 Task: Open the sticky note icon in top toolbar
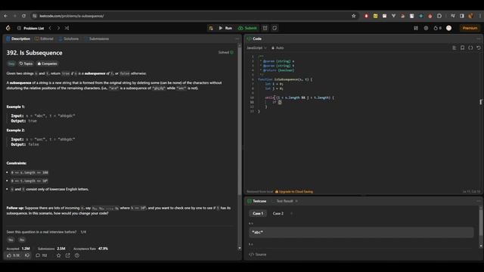(x=275, y=28)
